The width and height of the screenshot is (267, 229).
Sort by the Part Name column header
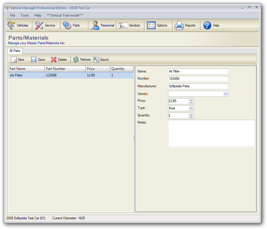27,69
